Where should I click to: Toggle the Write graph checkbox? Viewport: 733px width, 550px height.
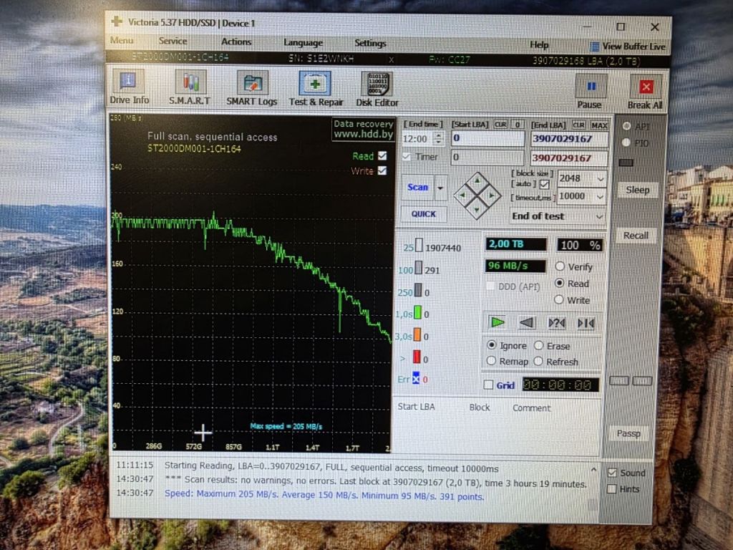[x=382, y=170]
